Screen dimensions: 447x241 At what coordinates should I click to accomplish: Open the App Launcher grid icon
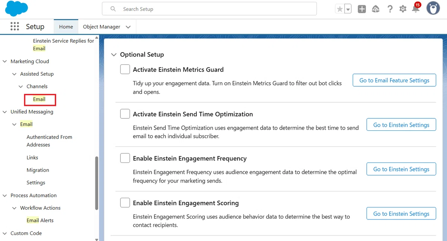pos(15,26)
